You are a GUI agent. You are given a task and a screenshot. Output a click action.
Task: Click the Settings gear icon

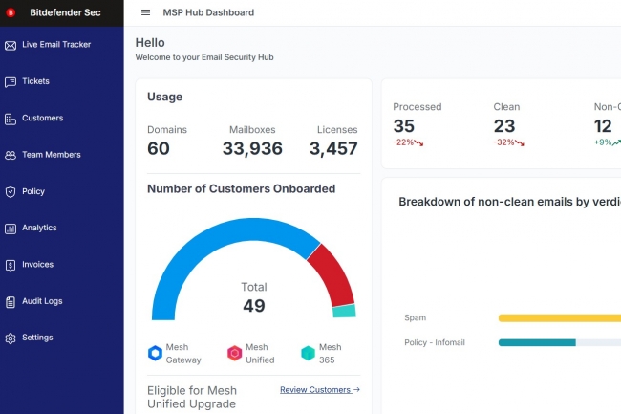11,338
